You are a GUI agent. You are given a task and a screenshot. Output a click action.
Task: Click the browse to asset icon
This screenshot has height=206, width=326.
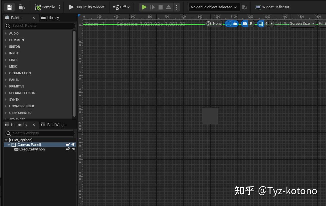coord(22,7)
